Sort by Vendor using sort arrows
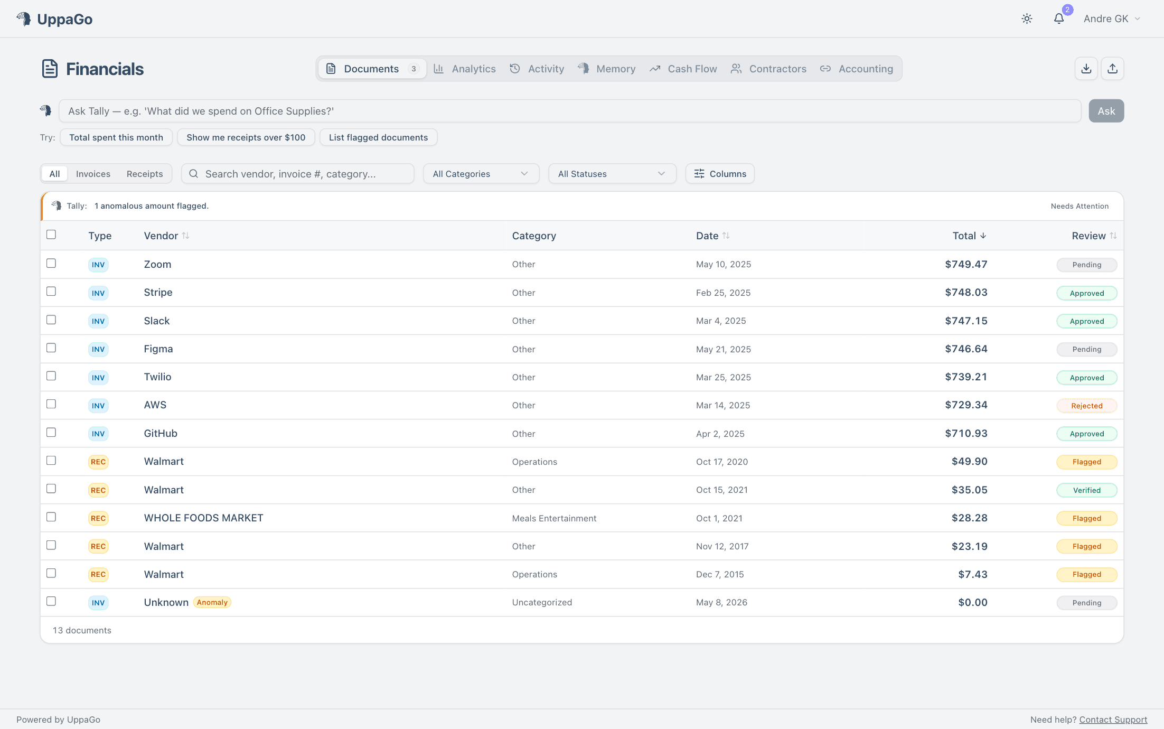The width and height of the screenshot is (1164, 729). click(185, 236)
